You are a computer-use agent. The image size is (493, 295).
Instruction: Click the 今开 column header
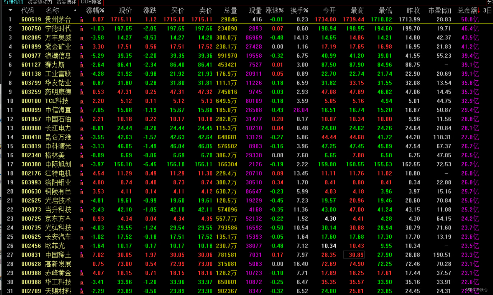pyautogui.click(x=329, y=11)
